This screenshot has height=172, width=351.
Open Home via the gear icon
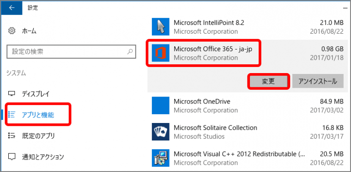point(12,31)
